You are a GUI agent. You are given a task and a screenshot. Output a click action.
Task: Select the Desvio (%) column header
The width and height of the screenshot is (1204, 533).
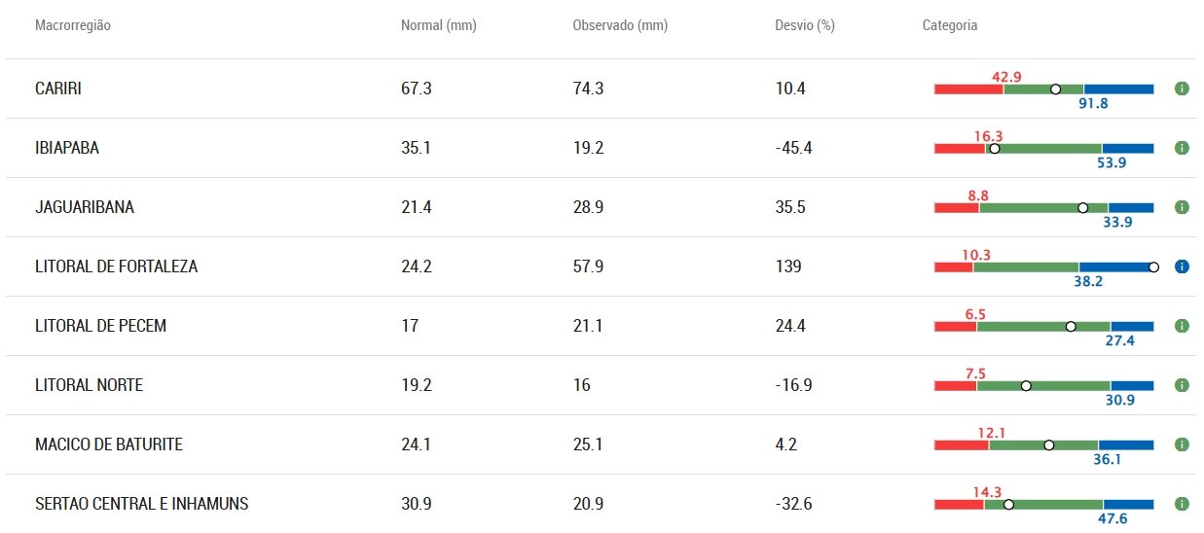point(799,26)
